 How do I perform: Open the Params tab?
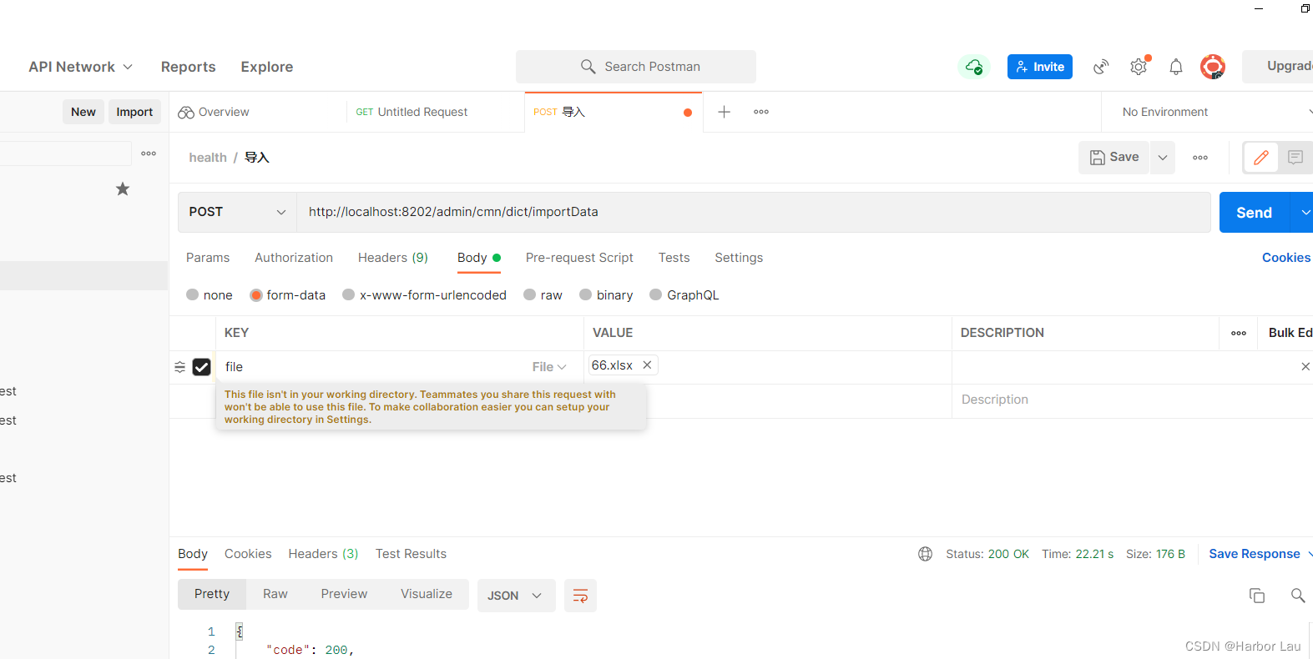(x=208, y=258)
